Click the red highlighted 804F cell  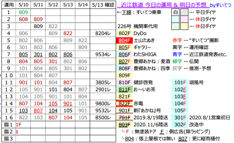[x=124, y=40]
